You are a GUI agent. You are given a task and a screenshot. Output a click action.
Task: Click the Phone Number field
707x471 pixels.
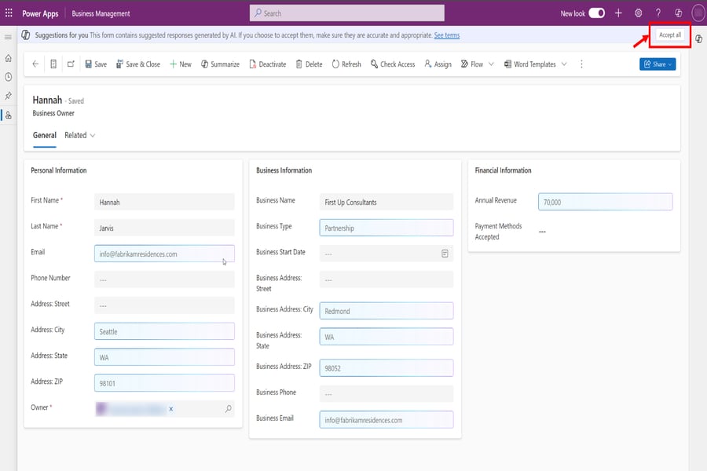pos(164,279)
